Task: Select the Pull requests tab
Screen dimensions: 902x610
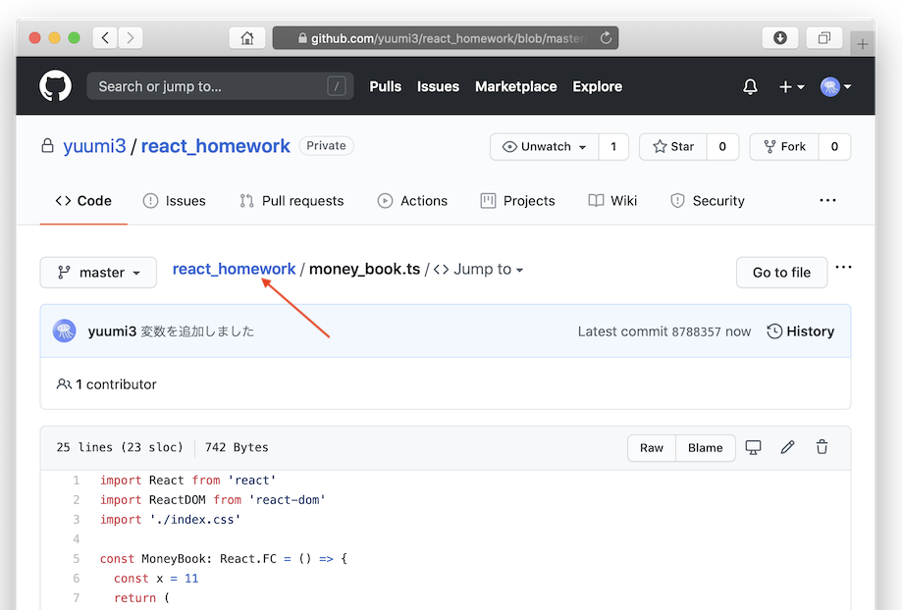Action: pos(292,201)
